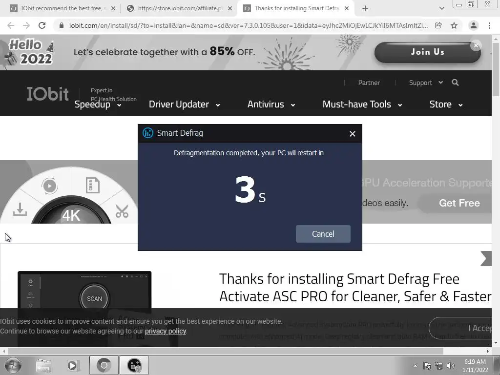Cancel the Smart Defrag restart countdown
500x375 pixels.
(323, 234)
